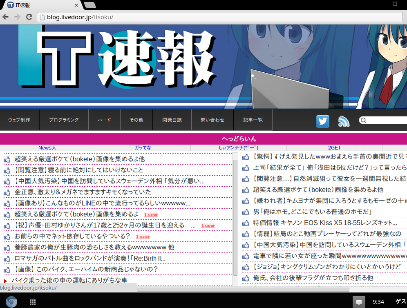Click 1 user badge beside 超笑える厳選ボケて集めるよ
The width and height of the screenshot is (407, 308).
pyautogui.click(x=151, y=214)
